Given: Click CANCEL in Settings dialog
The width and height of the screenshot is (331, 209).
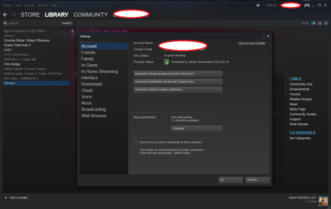Looking at the screenshot, I should [x=258, y=180].
